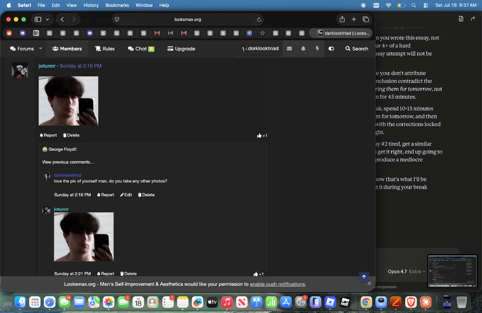Like the 2:21 PM comment thumbs up

[x=258, y=274]
